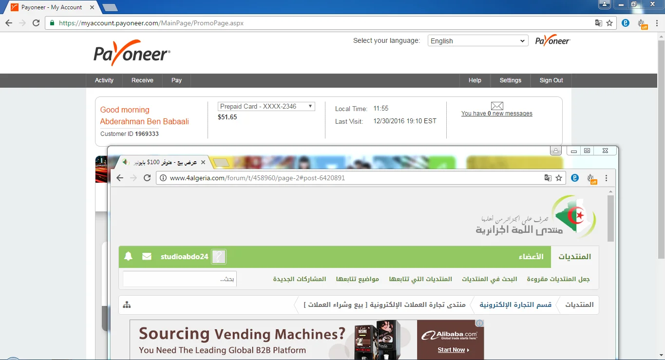Image resolution: width=665 pixels, height=360 pixels.
Task: Click translate icon in forum address bar
Action: tap(548, 178)
